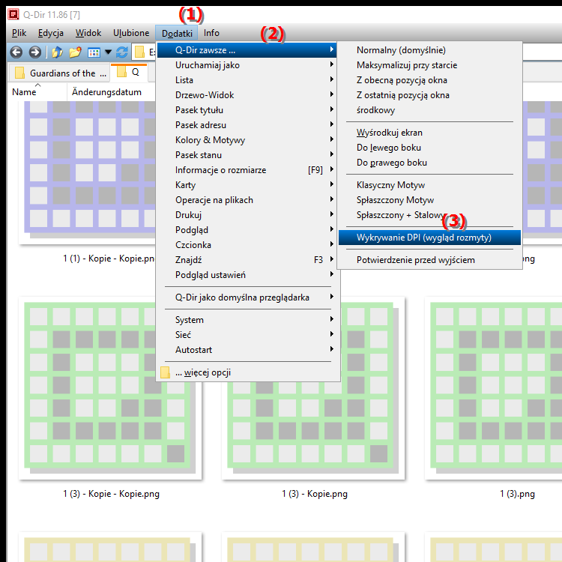562x562 pixels.
Task: Click 'Wyśrodkuj ekran' command
Action: click(x=429, y=133)
